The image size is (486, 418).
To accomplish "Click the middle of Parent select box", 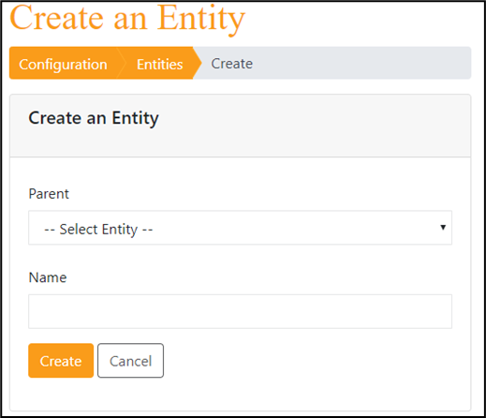I will pyautogui.click(x=240, y=228).
